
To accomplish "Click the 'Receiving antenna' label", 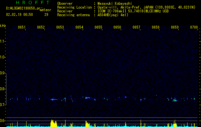I will pyautogui.click(x=73, y=15).
